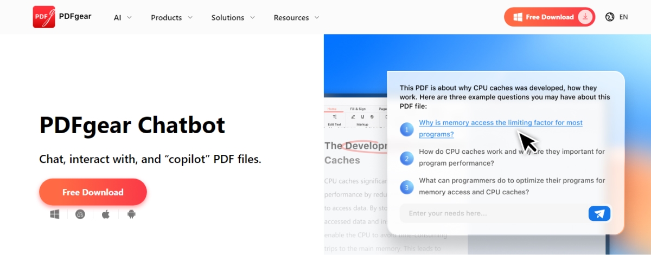Click the Windows platform icon
This screenshot has height=255, width=651.
click(55, 214)
